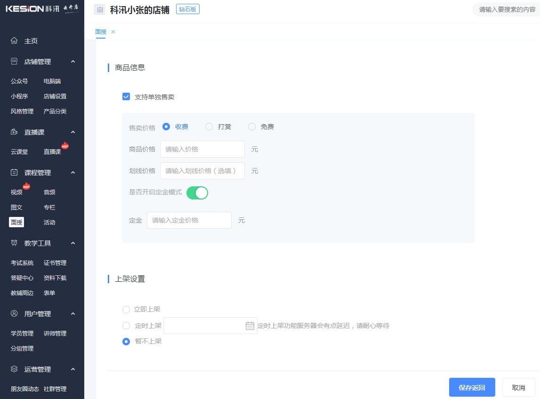Click the 课程管理 course management icon

14,172
